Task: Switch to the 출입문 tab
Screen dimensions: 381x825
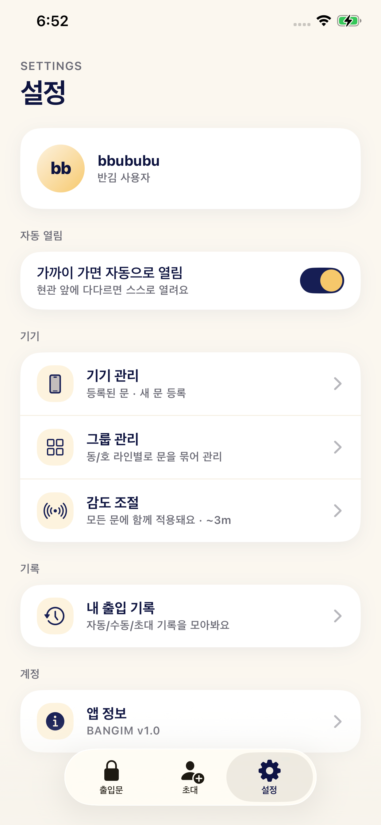Action: (x=111, y=777)
